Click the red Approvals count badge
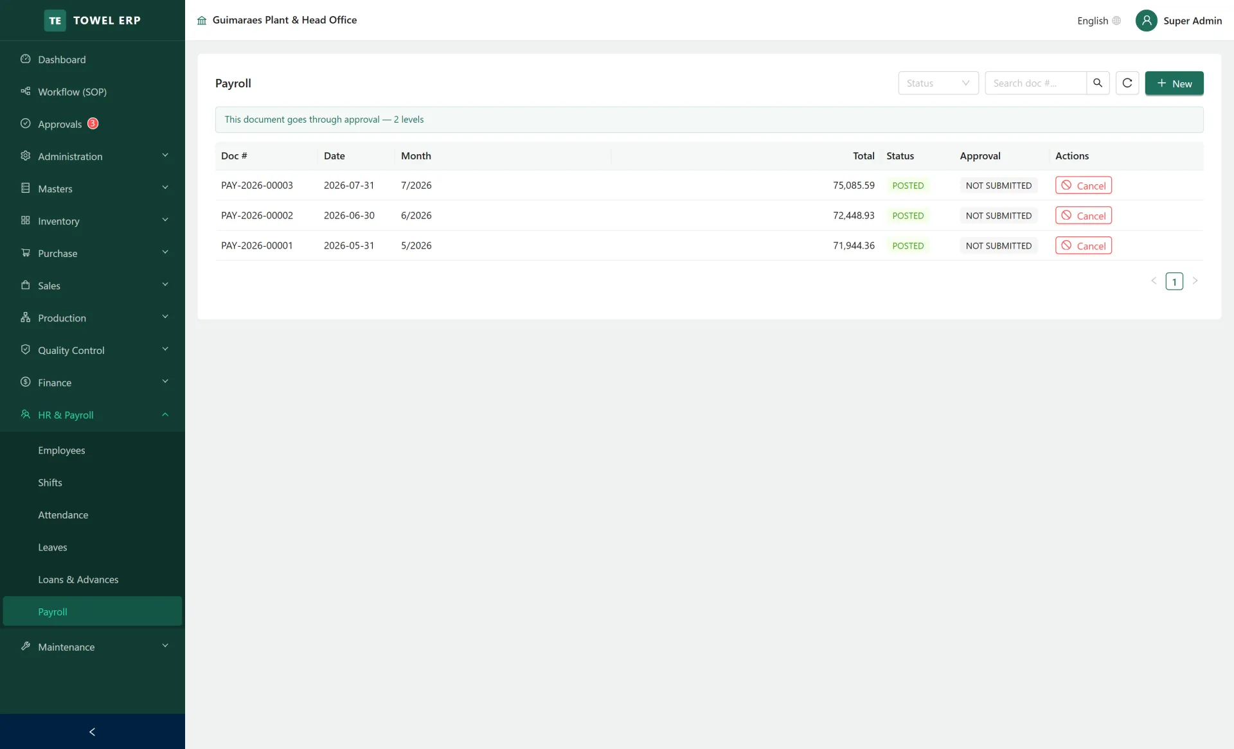 [93, 123]
